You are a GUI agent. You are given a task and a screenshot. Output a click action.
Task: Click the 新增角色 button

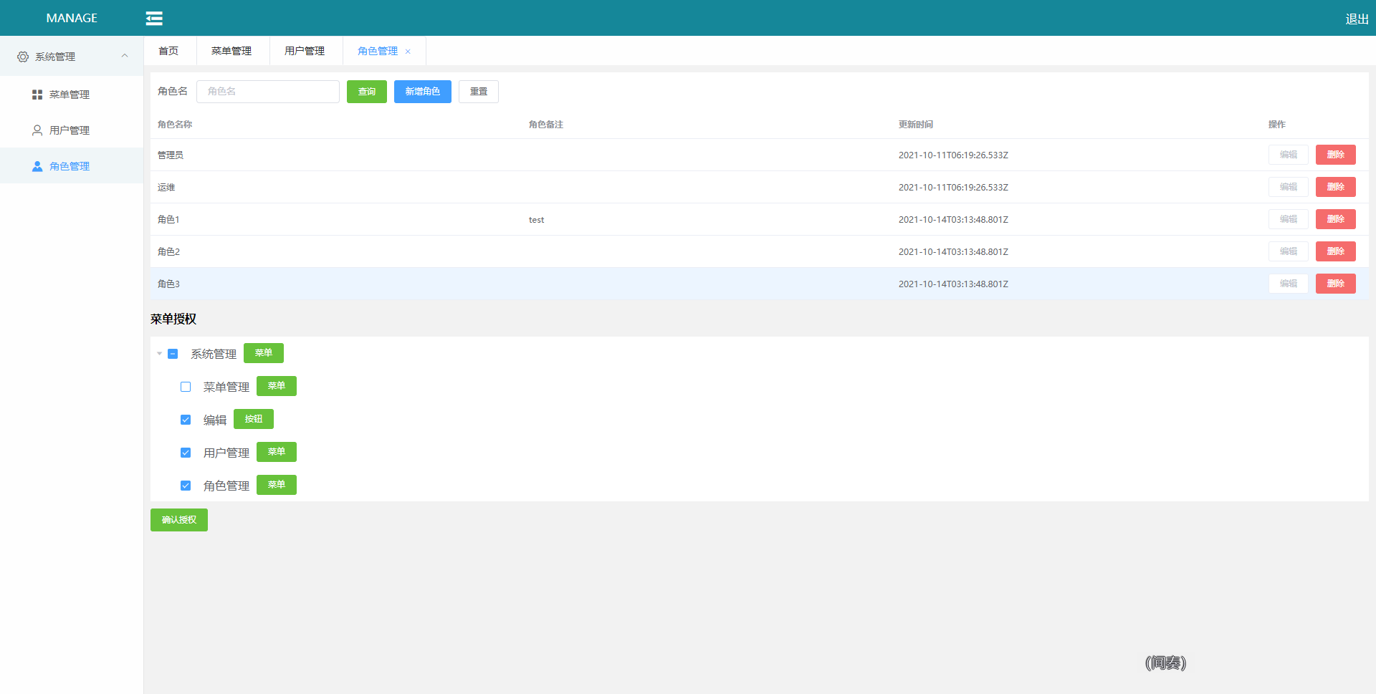tap(423, 92)
